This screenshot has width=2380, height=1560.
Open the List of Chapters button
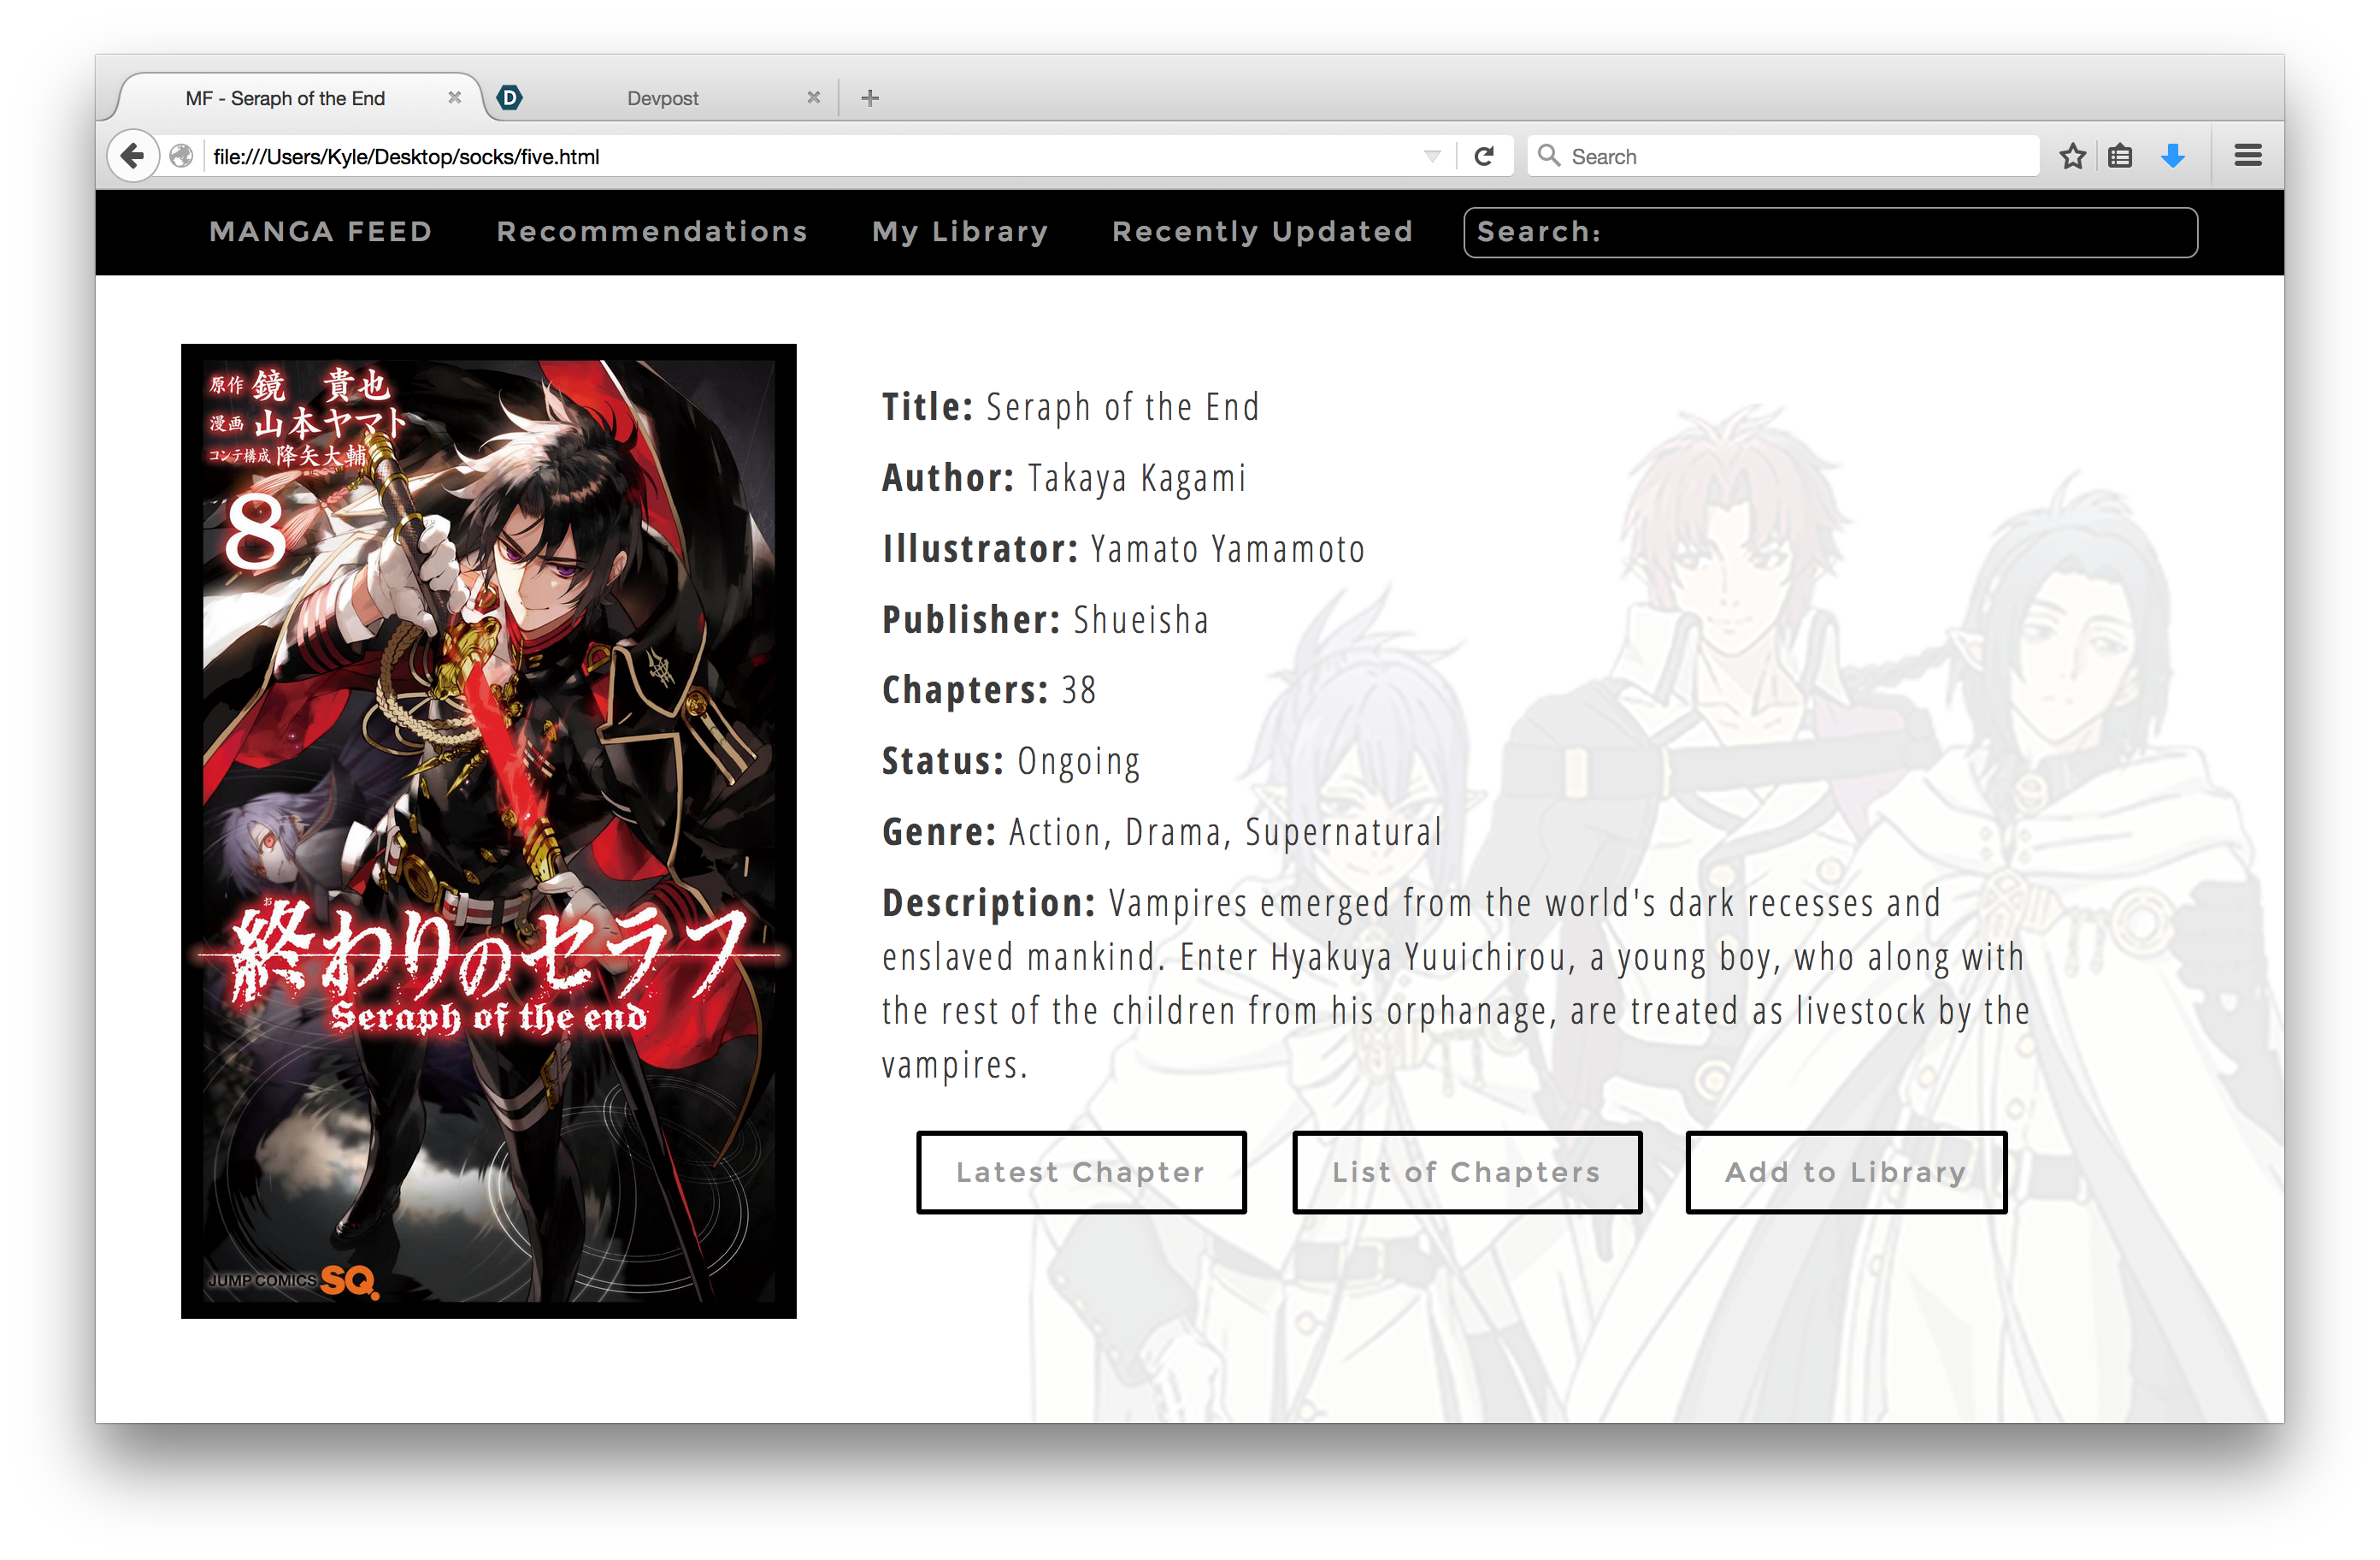coord(1467,1172)
